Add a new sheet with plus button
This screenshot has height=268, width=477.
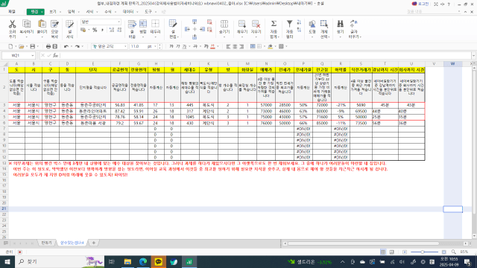[x=94, y=243]
